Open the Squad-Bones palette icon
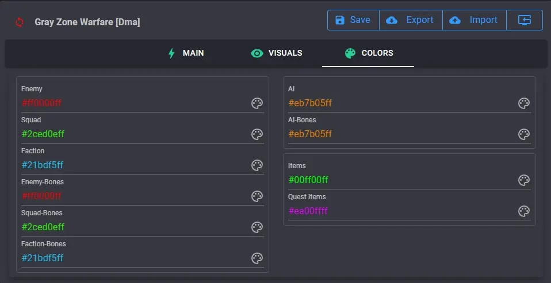The height and width of the screenshot is (283, 551). [x=257, y=227]
